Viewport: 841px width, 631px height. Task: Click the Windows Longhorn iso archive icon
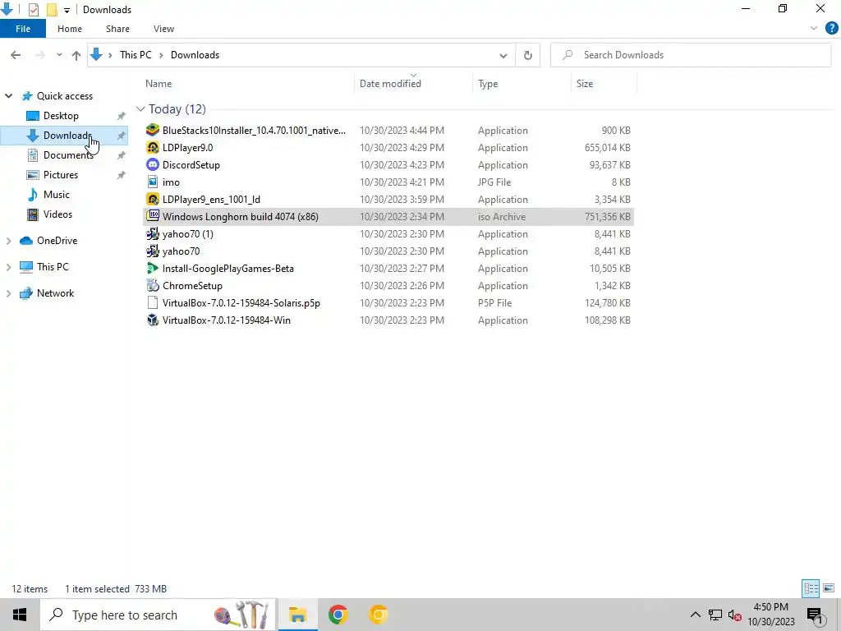(x=153, y=216)
